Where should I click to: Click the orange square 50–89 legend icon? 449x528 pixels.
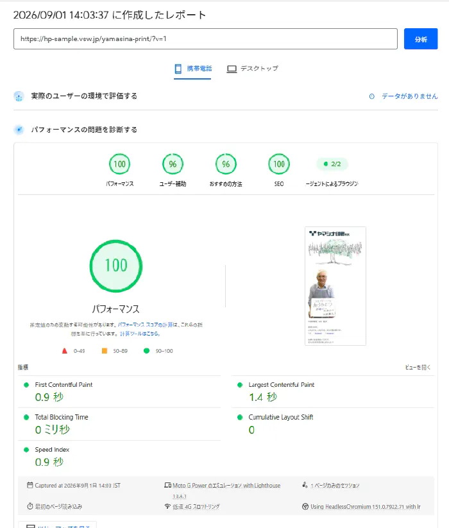[x=105, y=351]
